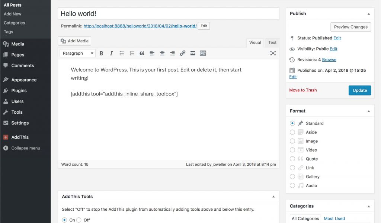Switch to the Text editor tab
Image resolution: width=381 pixels, height=223 pixels.
tap(272, 42)
